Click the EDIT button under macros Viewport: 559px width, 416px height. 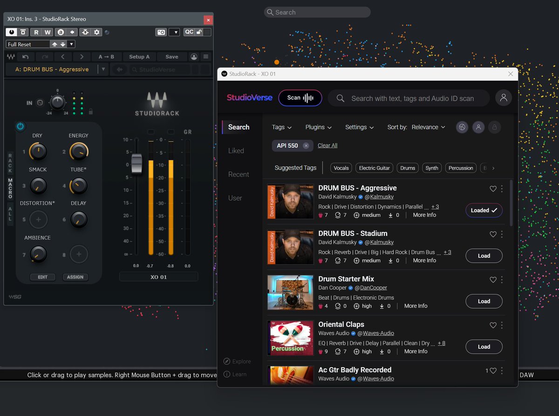click(42, 277)
